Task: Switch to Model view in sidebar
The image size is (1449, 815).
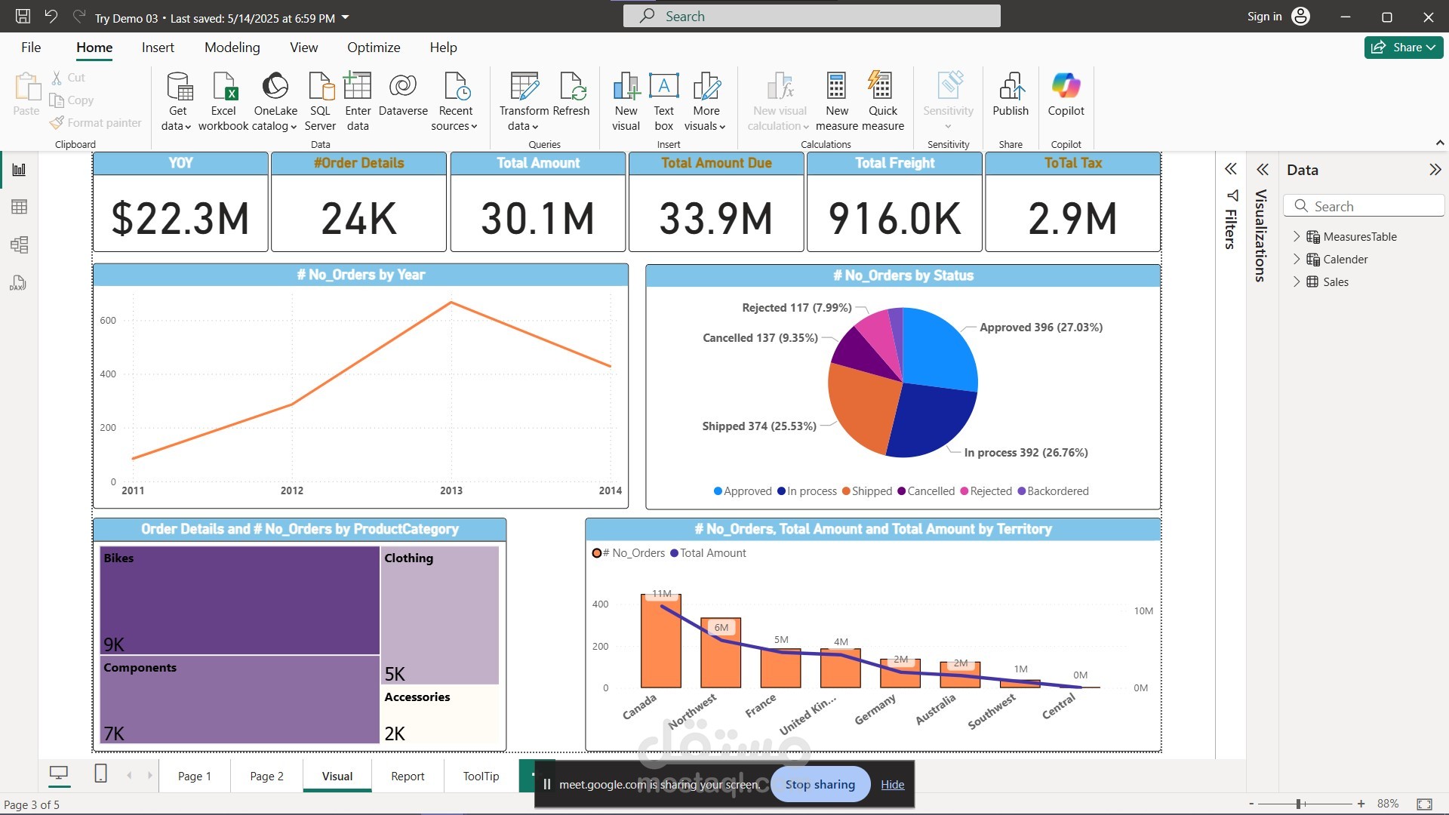Action: pos(19,244)
